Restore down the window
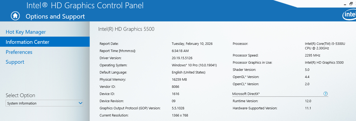Screen dimensions: 356x121 pos(351,3)
